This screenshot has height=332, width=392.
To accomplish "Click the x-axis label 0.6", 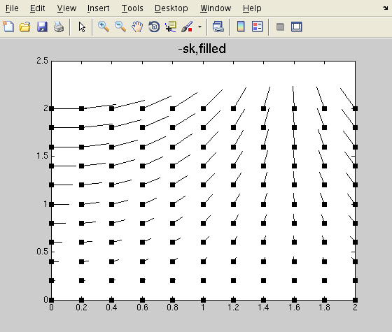I will pos(142,308).
